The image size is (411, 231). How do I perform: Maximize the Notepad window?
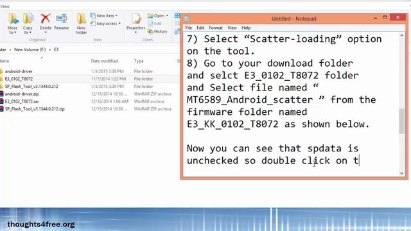pos(385,17)
